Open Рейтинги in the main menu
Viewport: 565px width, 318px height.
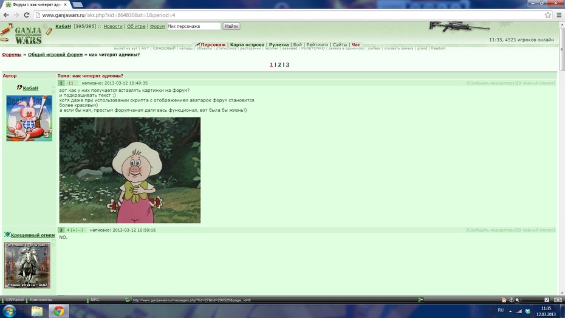317,45
